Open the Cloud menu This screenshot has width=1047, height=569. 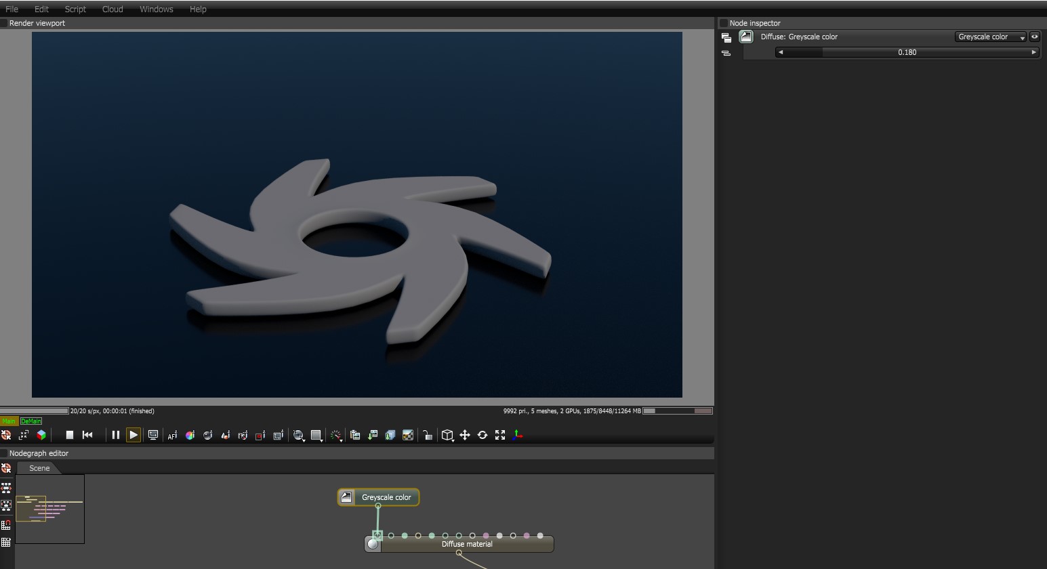tap(112, 9)
